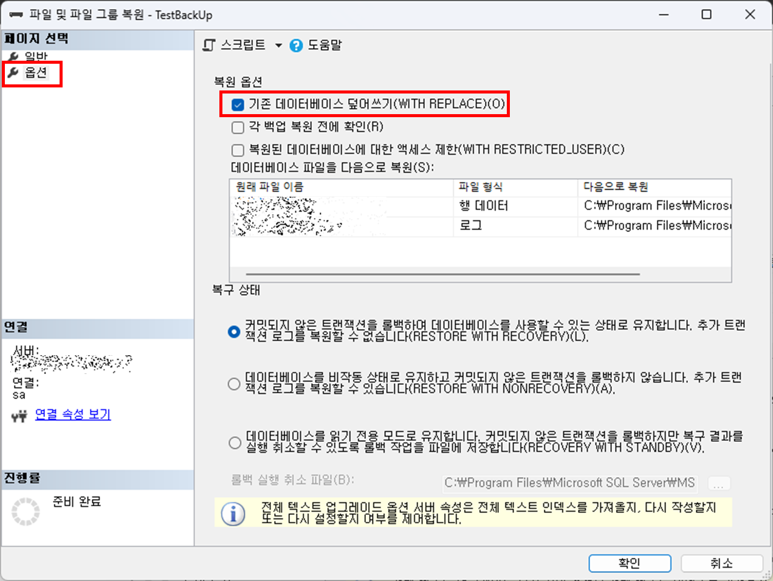Open the 스크립트 dropdown arrow
Image resolution: width=773 pixels, height=581 pixels.
[279, 44]
